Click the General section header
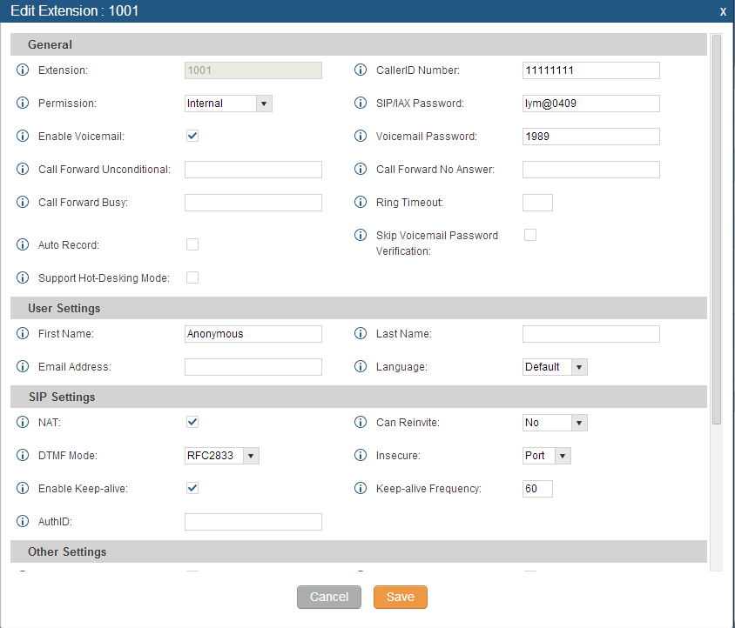Image resolution: width=735 pixels, height=628 pixels. [x=359, y=44]
